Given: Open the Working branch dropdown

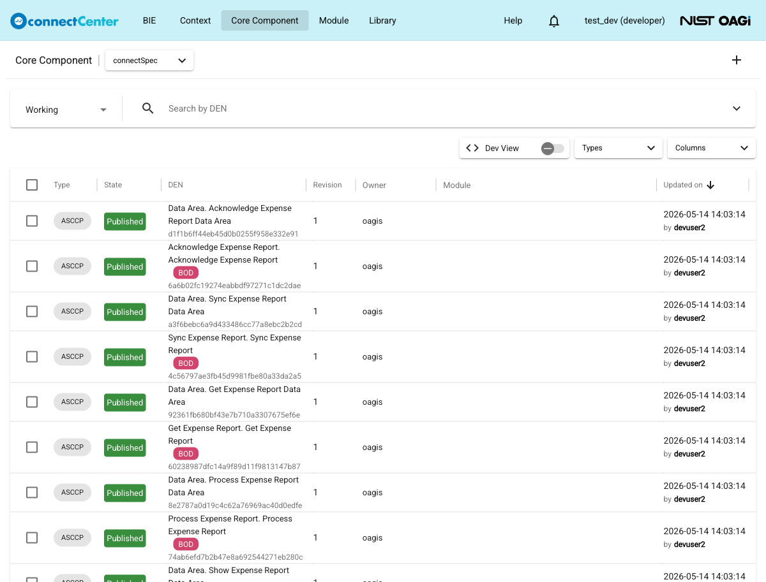Looking at the screenshot, I should pos(66,110).
